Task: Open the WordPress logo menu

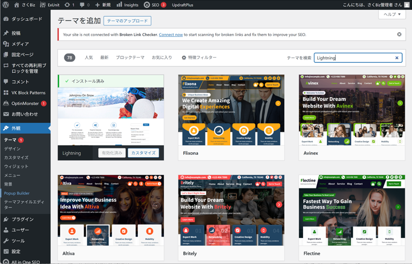Action: [6, 5]
